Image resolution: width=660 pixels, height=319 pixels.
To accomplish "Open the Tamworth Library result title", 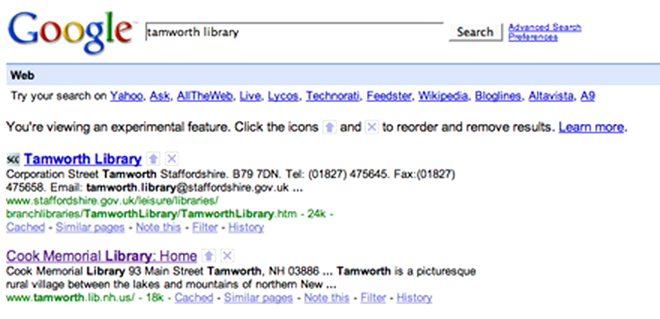I will coord(83,159).
